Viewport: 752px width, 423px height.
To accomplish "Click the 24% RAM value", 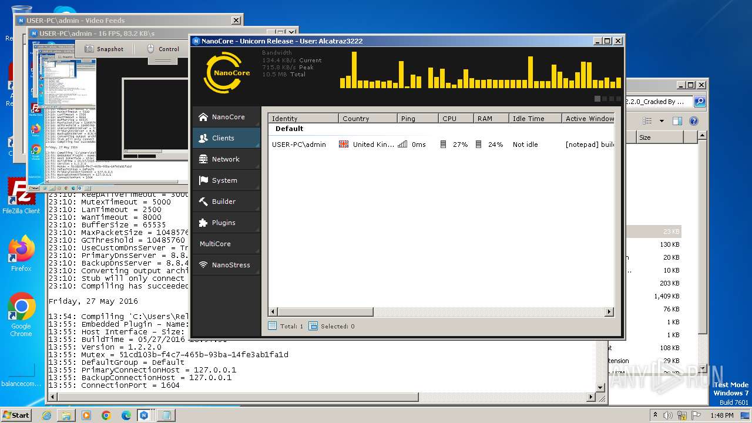I will pyautogui.click(x=495, y=145).
